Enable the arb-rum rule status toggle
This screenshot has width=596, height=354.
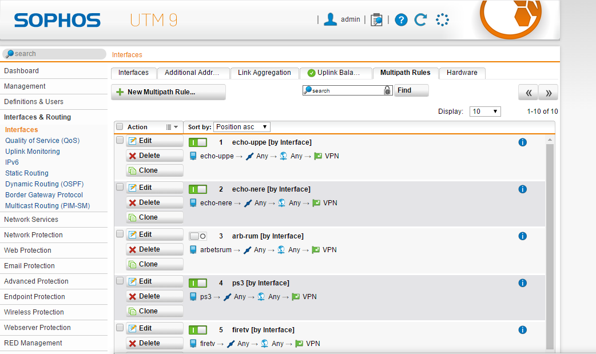(x=197, y=236)
